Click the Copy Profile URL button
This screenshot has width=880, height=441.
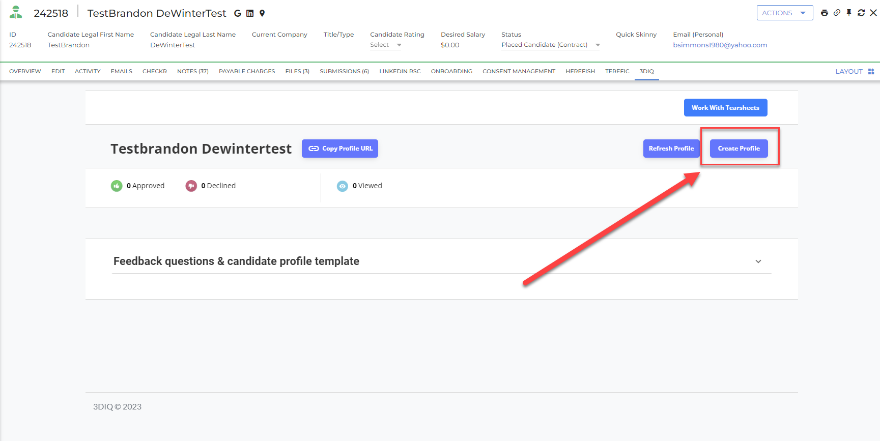click(x=340, y=149)
